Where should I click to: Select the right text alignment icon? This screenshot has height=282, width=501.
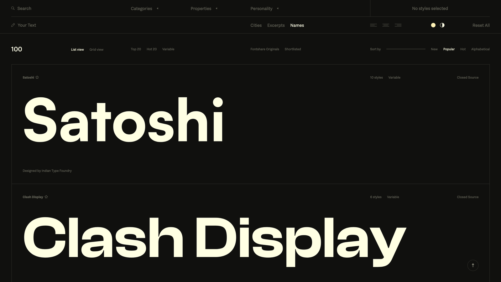(x=398, y=25)
